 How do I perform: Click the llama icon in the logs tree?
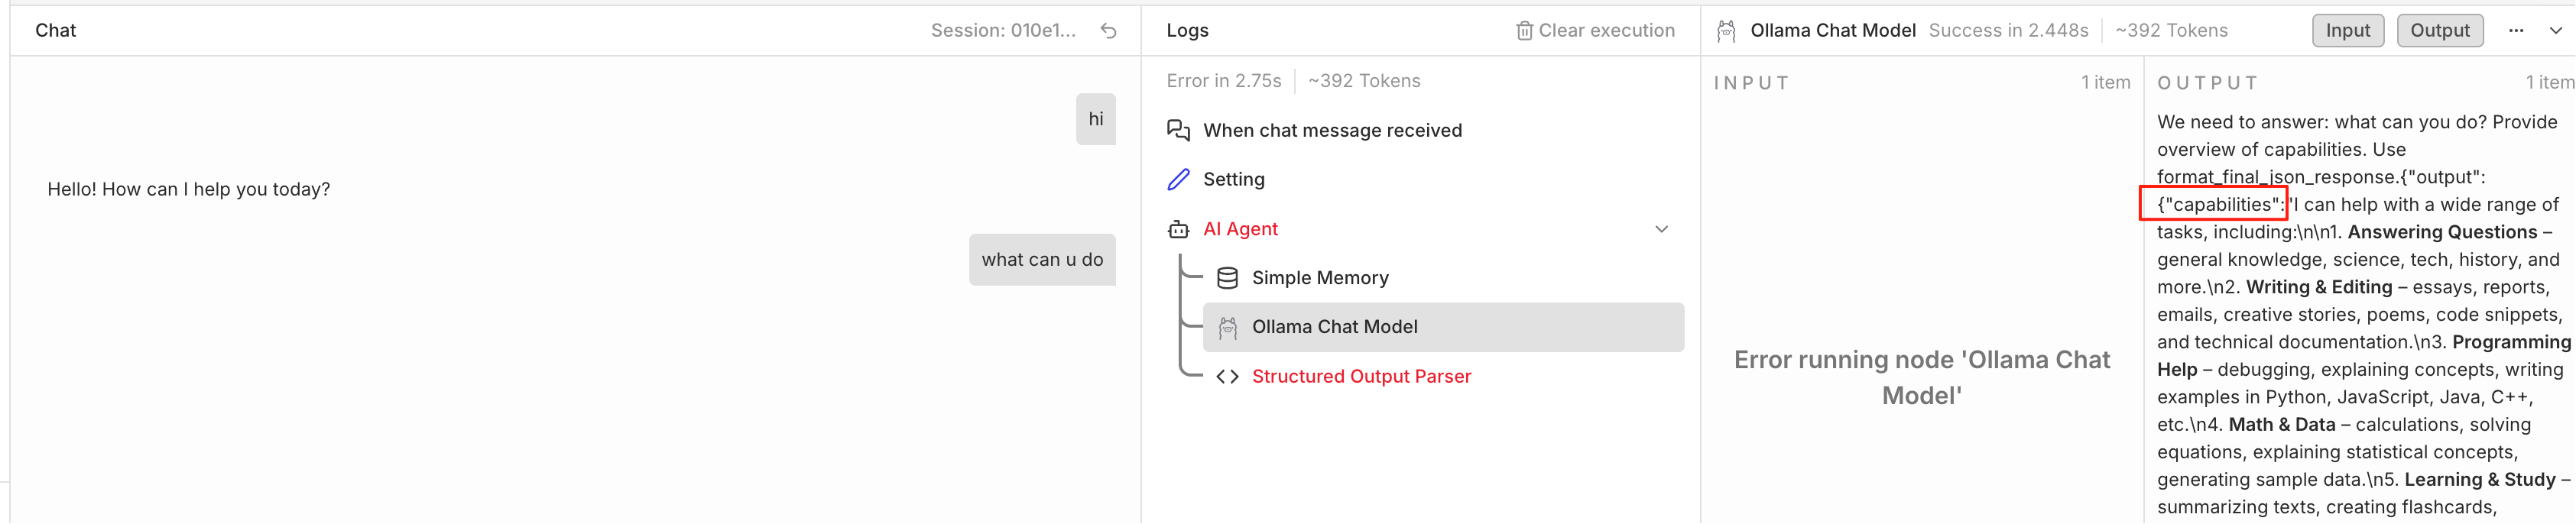(1227, 327)
